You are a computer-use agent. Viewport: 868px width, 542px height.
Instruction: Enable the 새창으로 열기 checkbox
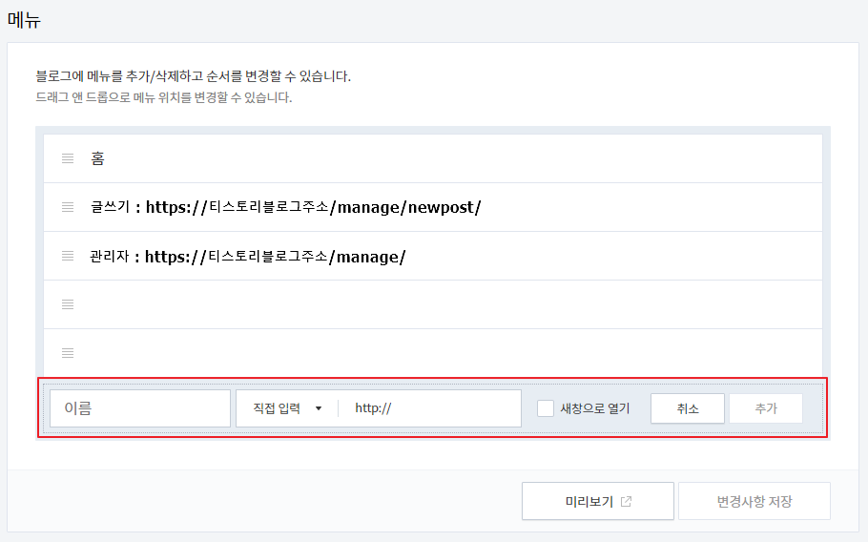point(546,408)
